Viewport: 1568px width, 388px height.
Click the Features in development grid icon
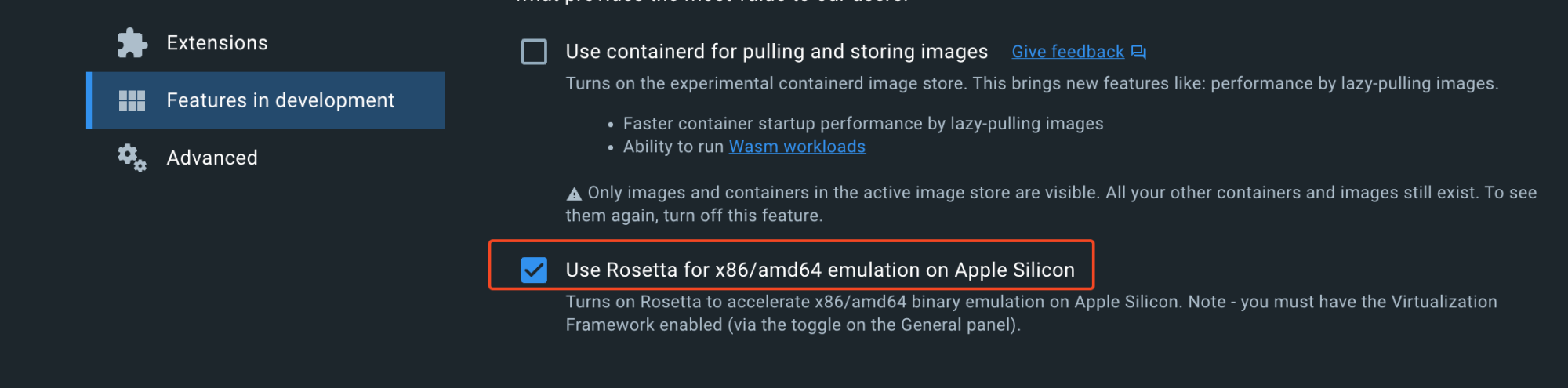coord(132,100)
